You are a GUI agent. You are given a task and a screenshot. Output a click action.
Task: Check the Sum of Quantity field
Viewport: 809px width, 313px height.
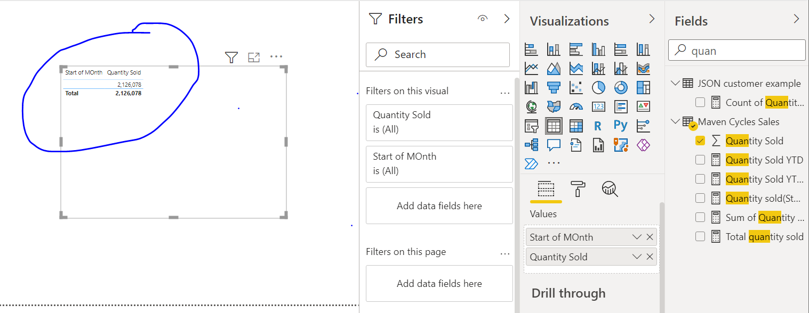[700, 218]
